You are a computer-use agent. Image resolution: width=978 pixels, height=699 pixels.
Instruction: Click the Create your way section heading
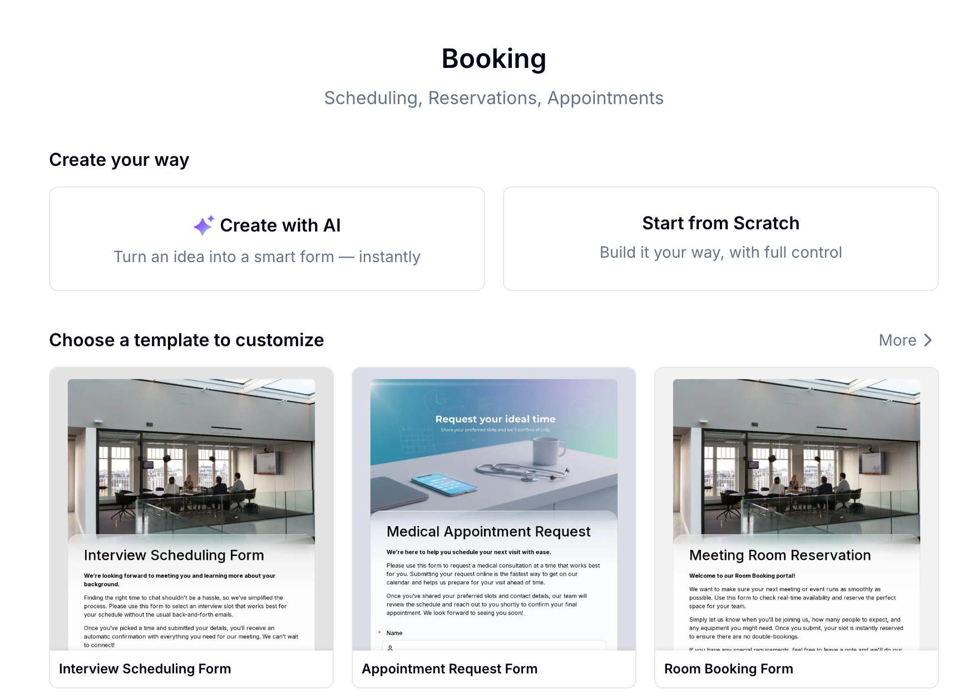[118, 159]
